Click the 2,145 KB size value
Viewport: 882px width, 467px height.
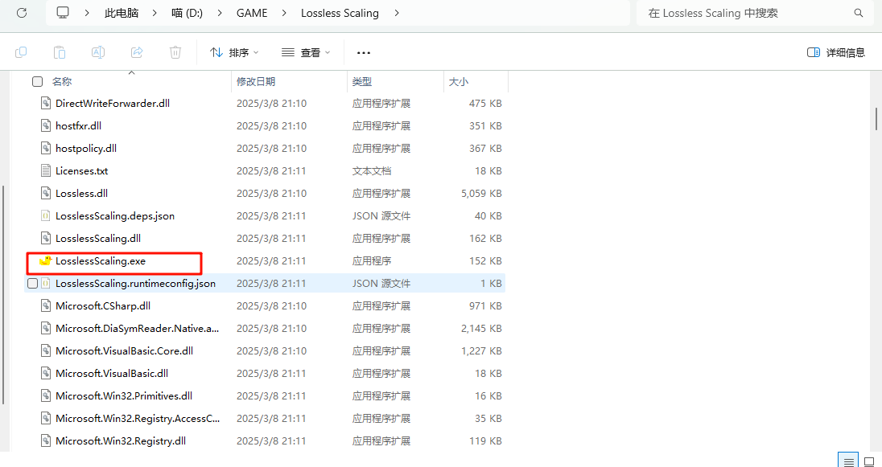[x=481, y=328]
